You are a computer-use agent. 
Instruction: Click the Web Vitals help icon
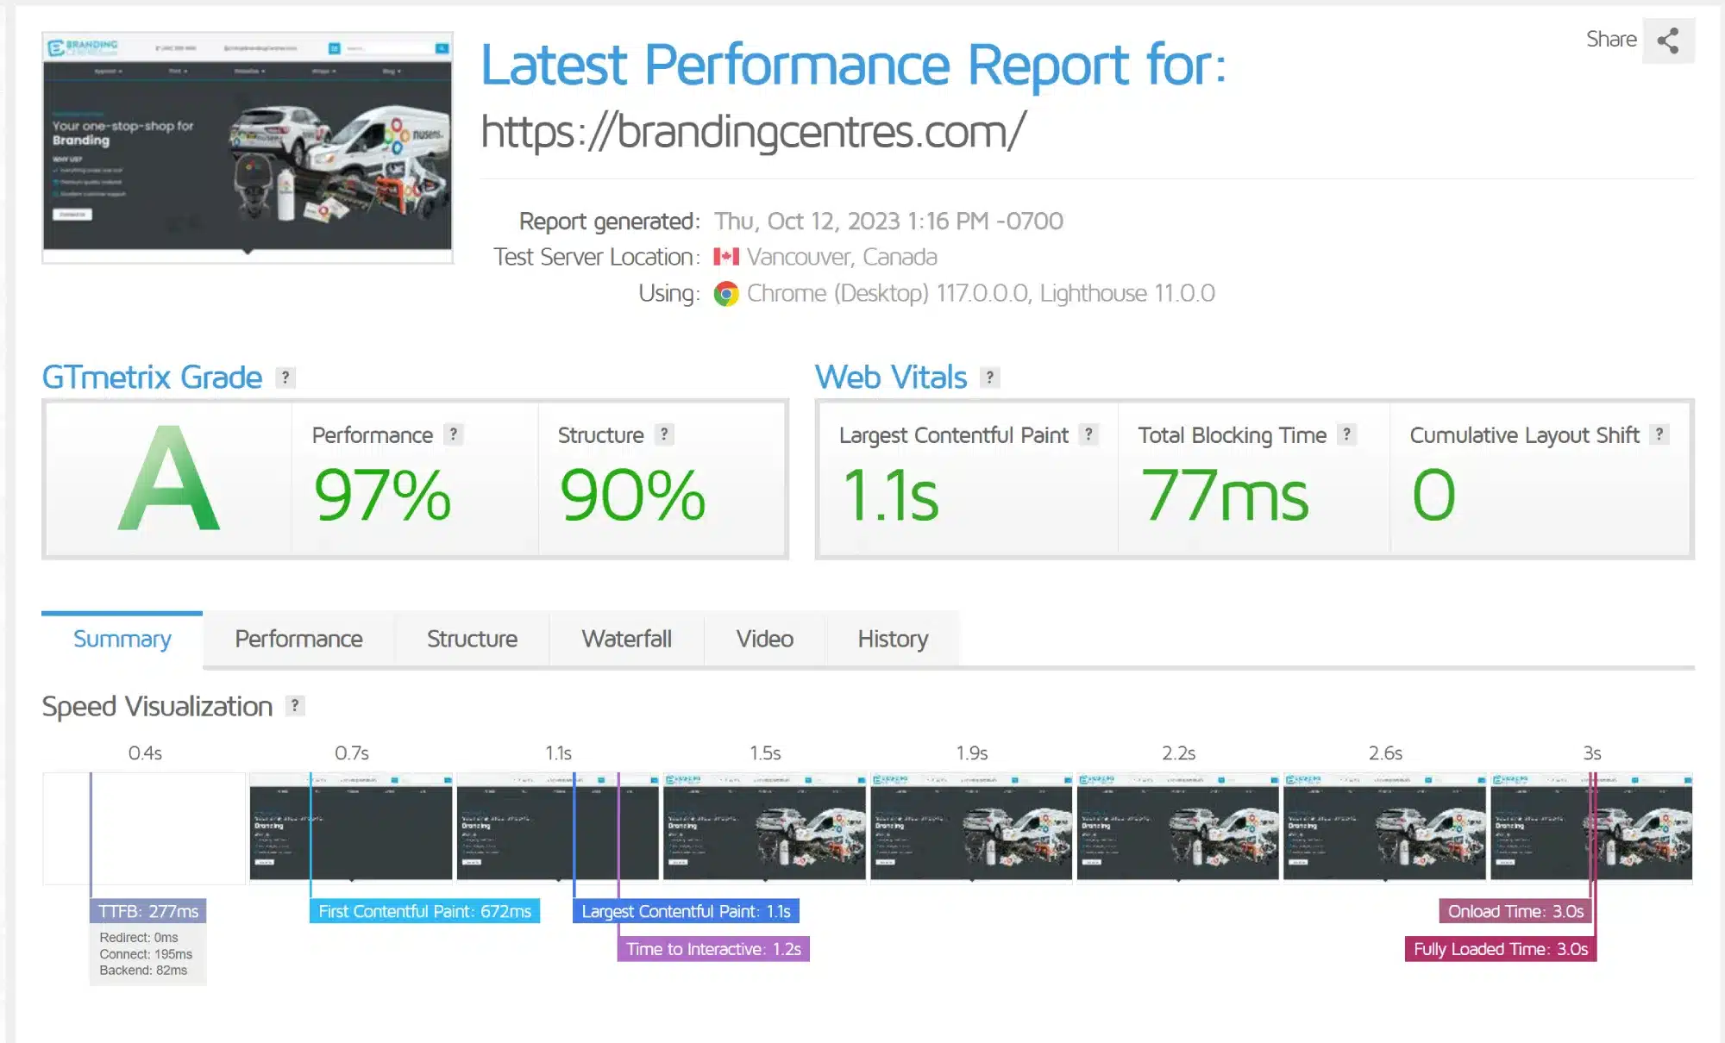click(x=988, y=377)
